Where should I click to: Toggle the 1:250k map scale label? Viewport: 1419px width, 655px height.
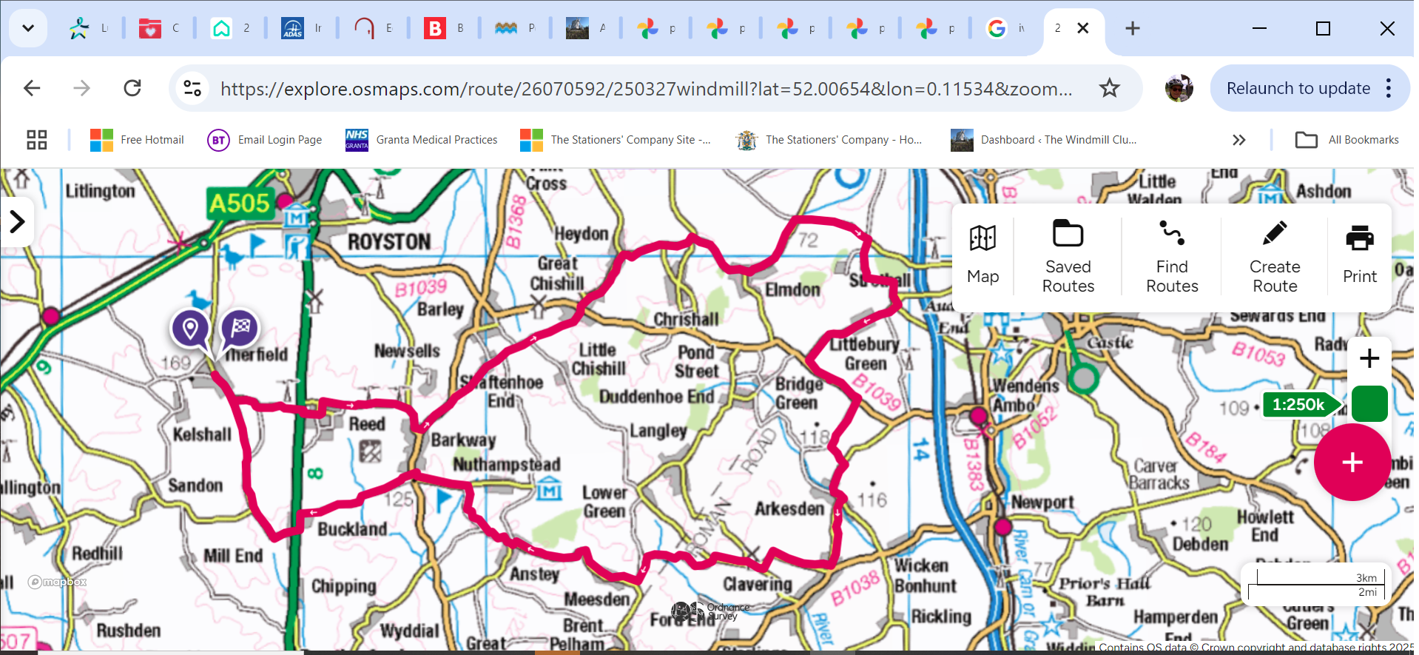tap(1298, 405)
